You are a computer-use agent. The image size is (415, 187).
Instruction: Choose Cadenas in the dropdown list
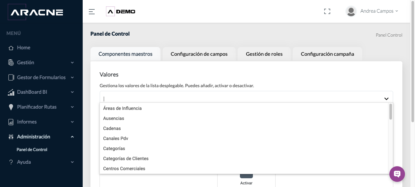coord(244,128)
